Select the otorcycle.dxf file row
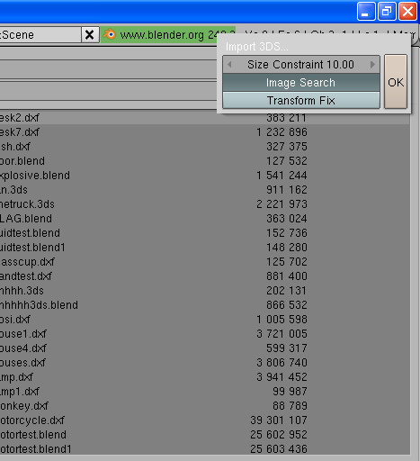Screen dimensions: 420x461 205,420
